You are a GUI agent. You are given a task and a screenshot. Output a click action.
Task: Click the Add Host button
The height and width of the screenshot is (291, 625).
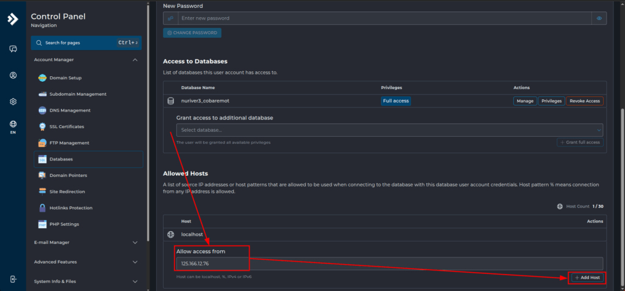point(588,278)
